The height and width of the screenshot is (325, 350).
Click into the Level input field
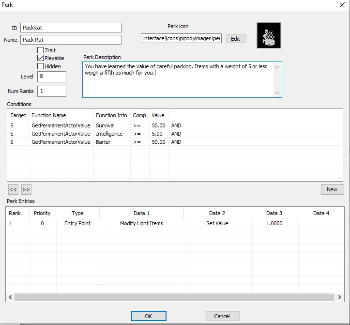(52, 77)
